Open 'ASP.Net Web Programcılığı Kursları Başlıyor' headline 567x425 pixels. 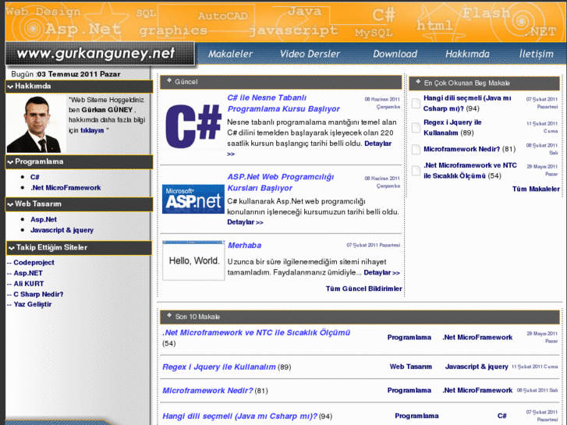[x=281, y=182]
